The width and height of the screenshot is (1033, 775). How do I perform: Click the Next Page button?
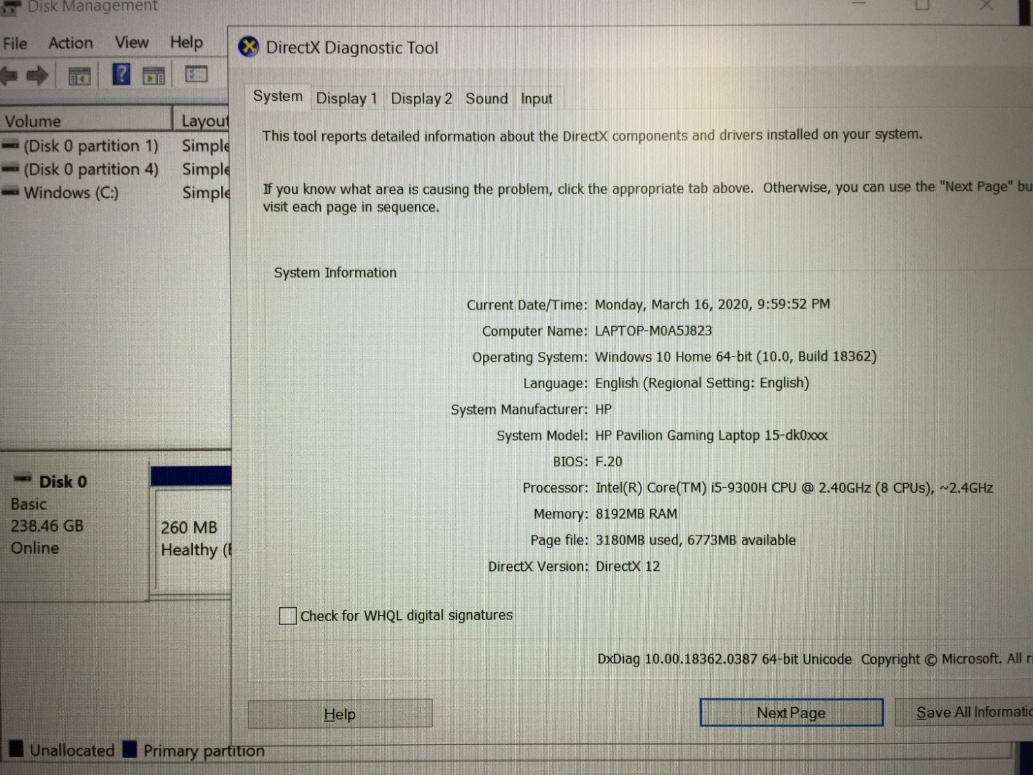tap(791, 712)
